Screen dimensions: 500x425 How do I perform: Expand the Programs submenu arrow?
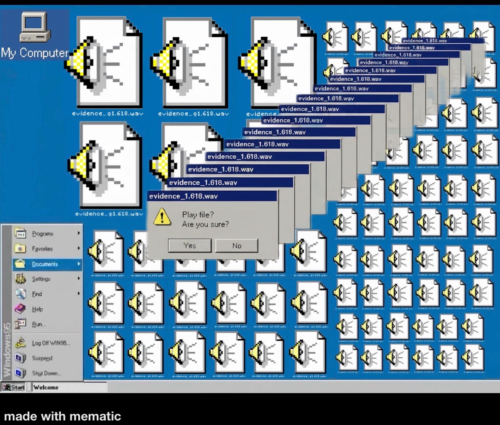pyautogui.click(x=78, y=233)
